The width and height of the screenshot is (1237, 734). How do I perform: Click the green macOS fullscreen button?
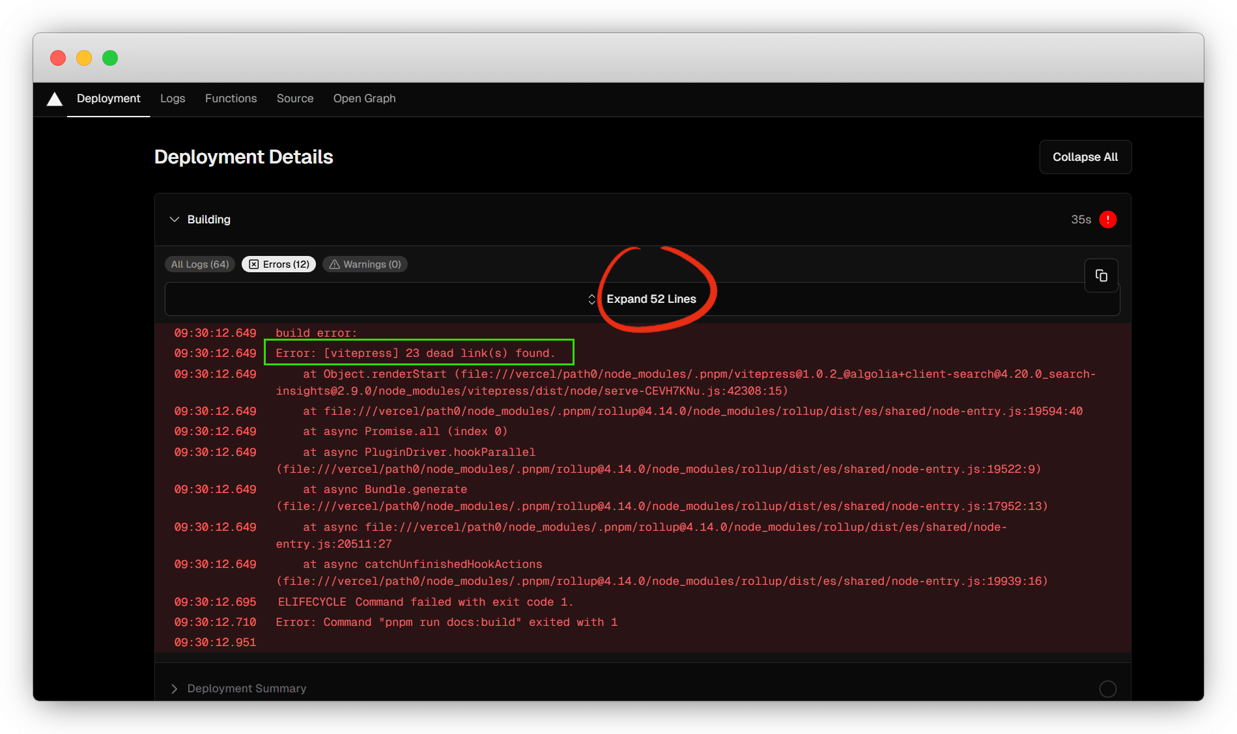[x=110, y=58]
